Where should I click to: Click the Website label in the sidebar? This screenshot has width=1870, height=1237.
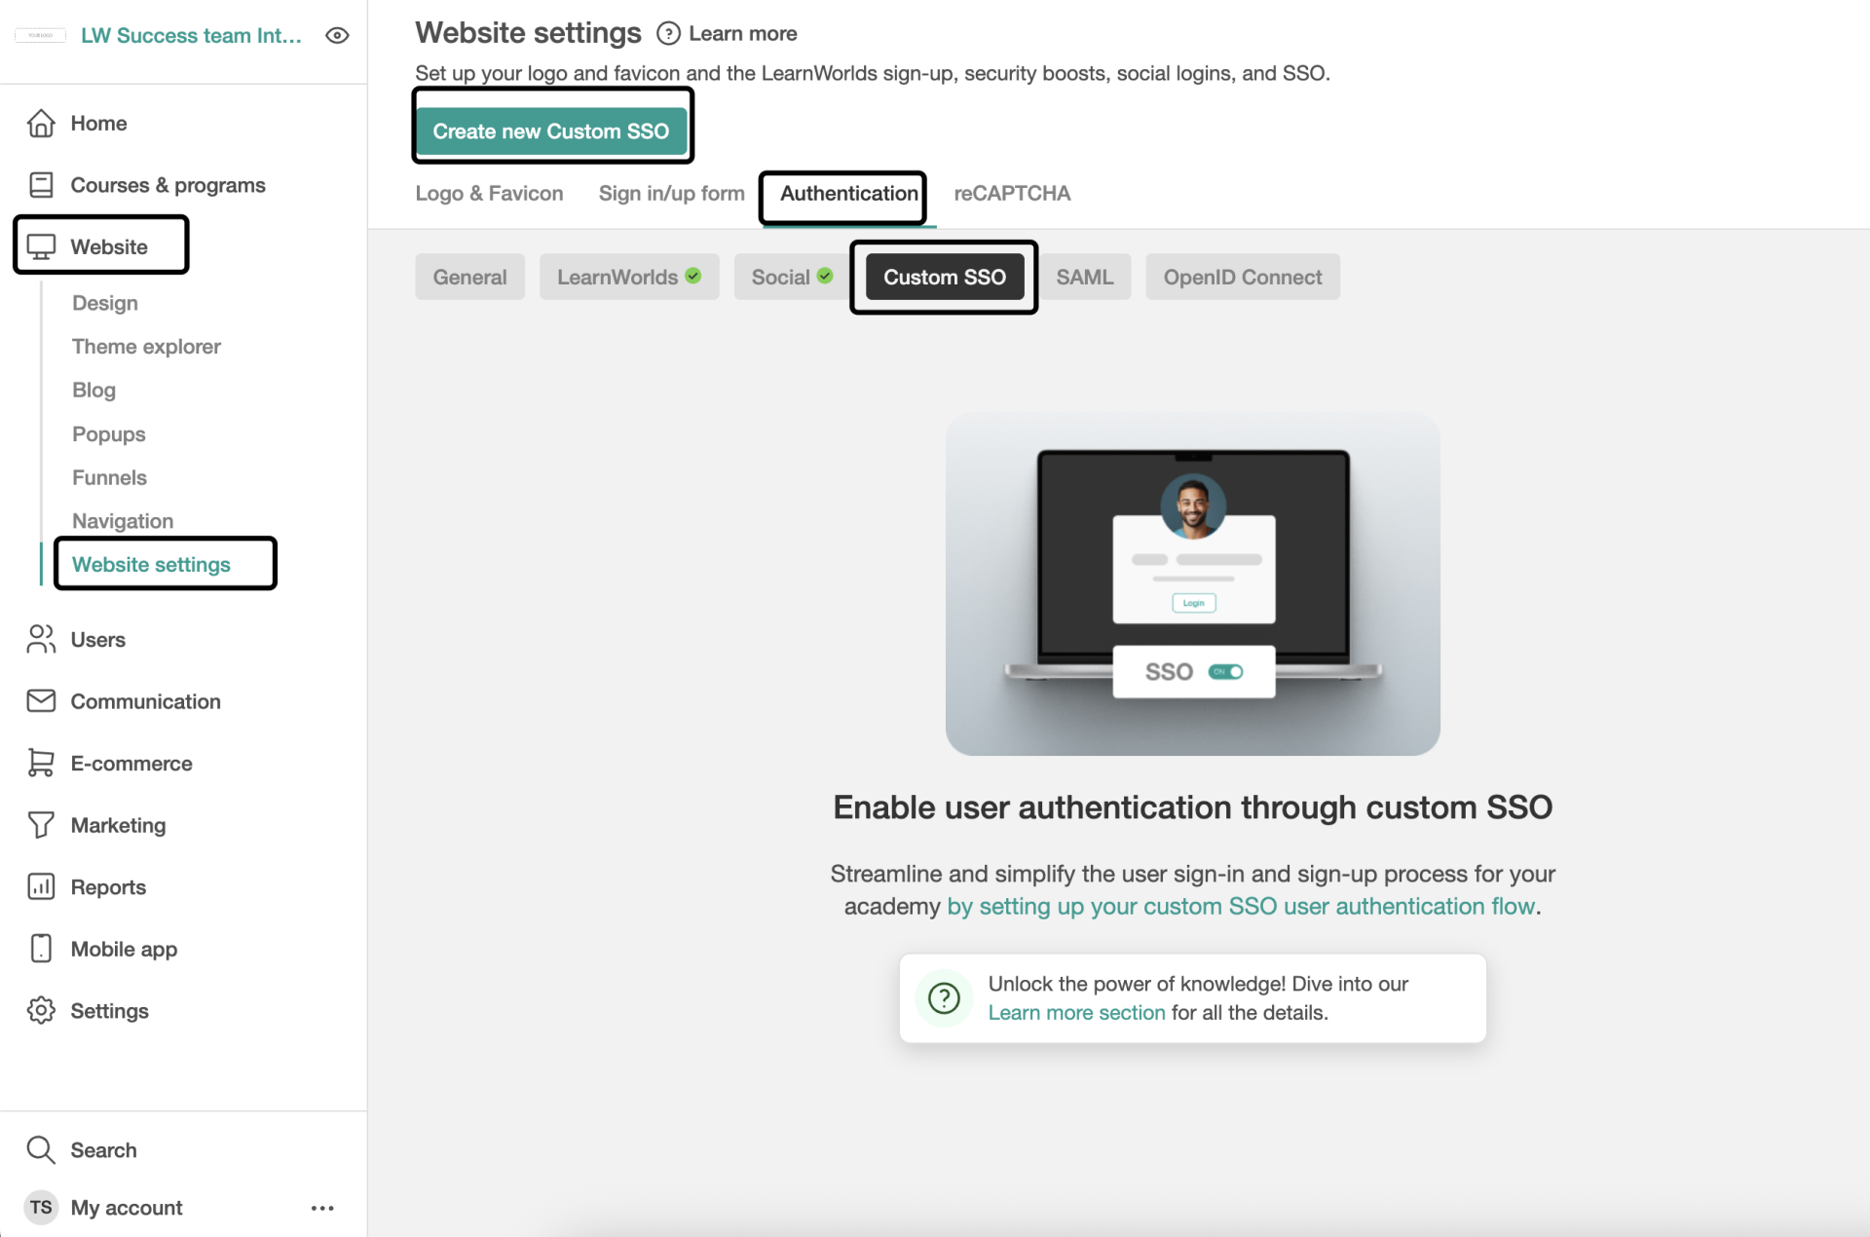coord(109,247)
